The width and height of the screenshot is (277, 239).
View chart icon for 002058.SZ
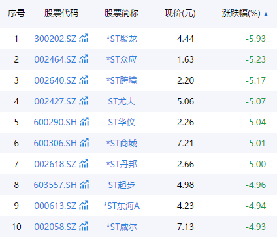[x=84, y=227]
